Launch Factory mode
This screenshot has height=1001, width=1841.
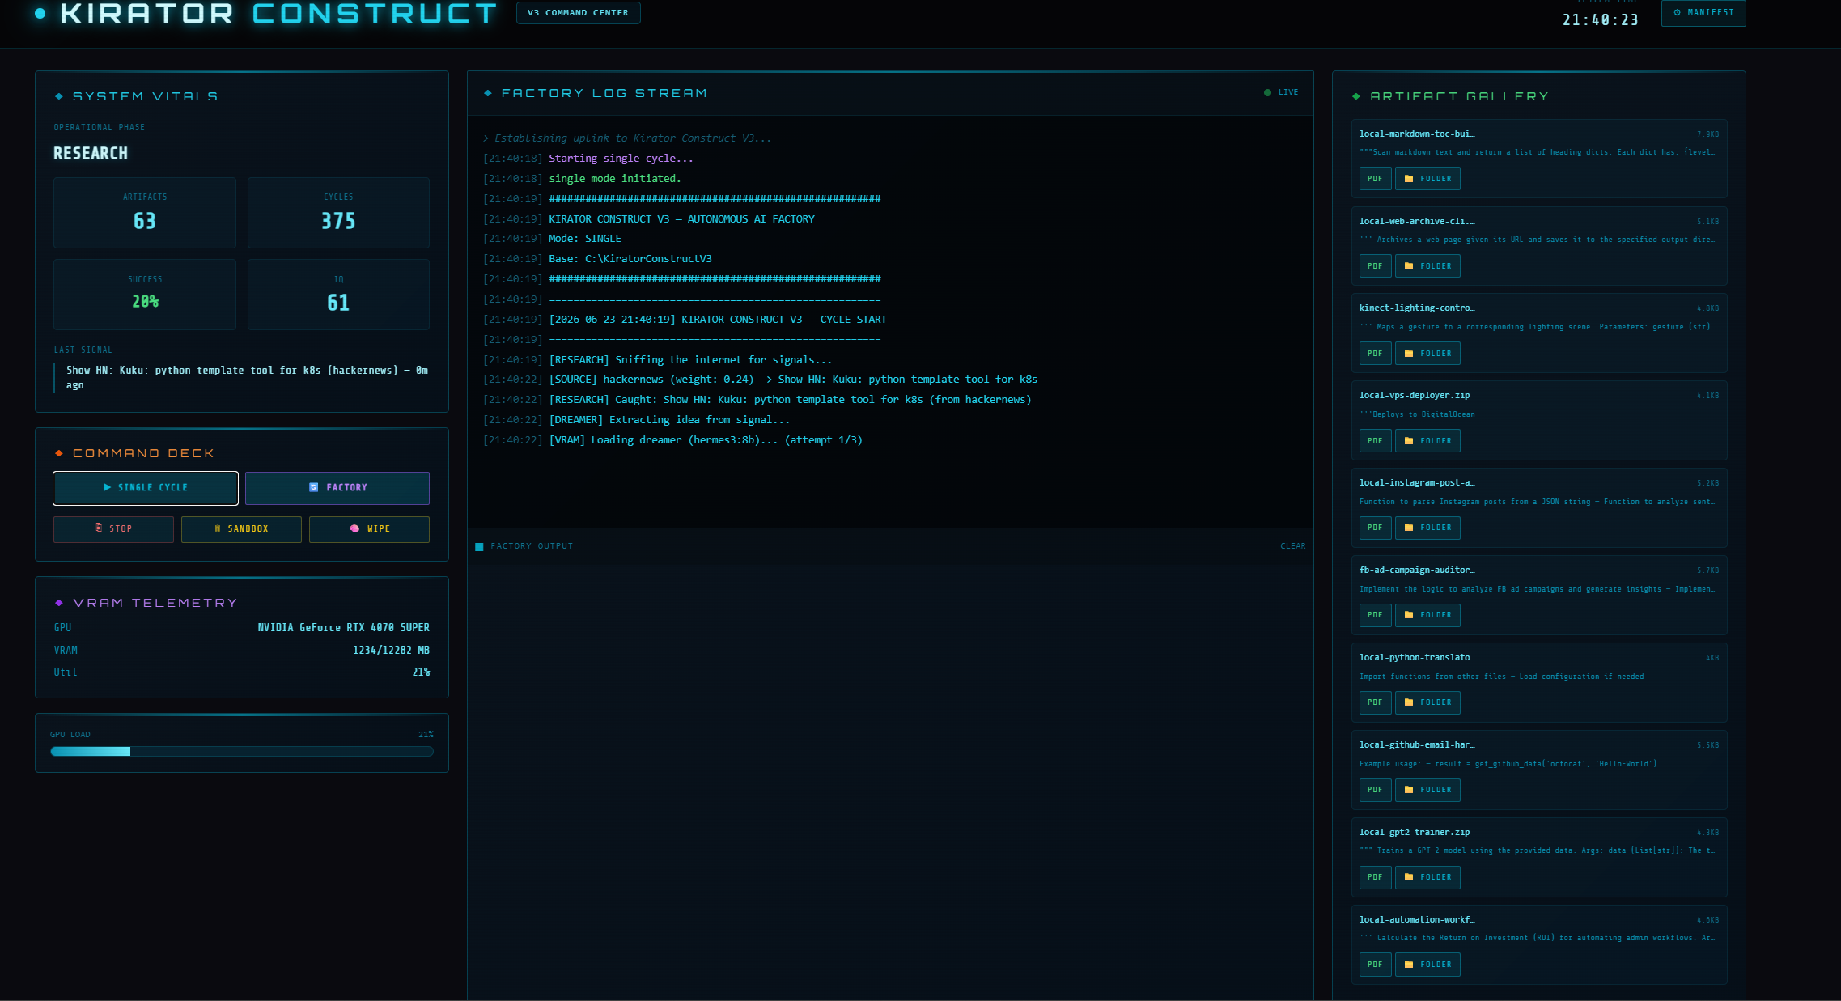pyautogui.click(x=337, y=487)
